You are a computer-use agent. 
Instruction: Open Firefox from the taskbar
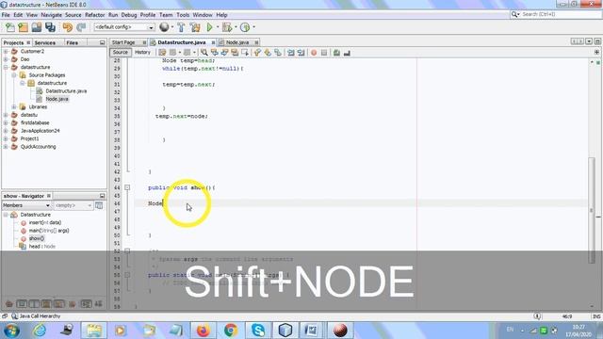click(x=204, y=331)
